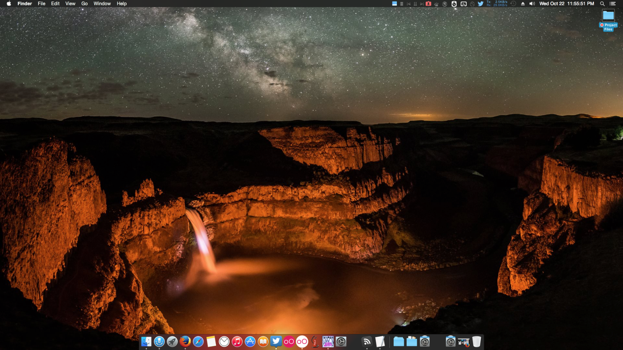Open the Time Machine status menu
623x350 pixels.
(x=514, y=3)
